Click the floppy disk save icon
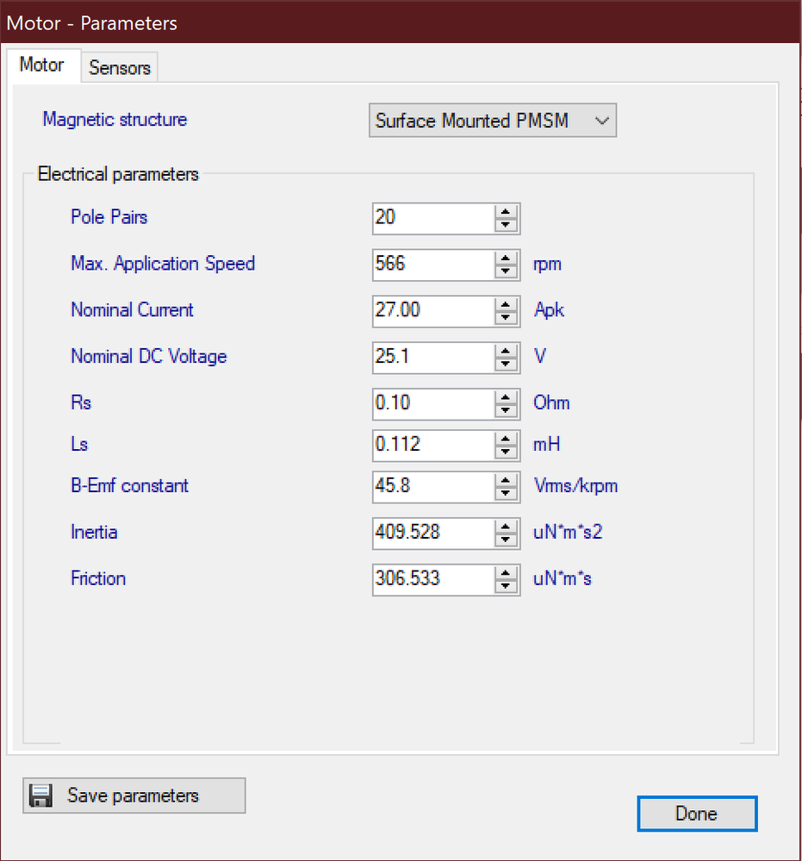The image size is (802, 861). click(x=40, y=795)
